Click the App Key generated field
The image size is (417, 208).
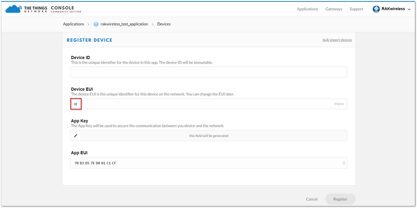pos(214,136)
